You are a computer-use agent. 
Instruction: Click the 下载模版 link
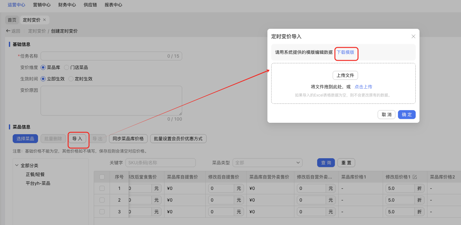(345, 52)
